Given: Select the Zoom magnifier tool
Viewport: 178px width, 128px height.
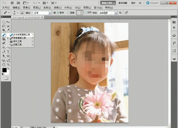Looking at the screenshot, I should tap(8, 64).
